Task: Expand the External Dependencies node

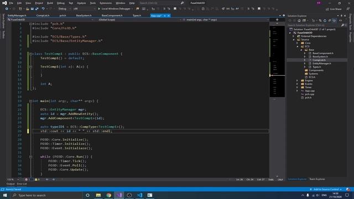Action: [294, 36]
